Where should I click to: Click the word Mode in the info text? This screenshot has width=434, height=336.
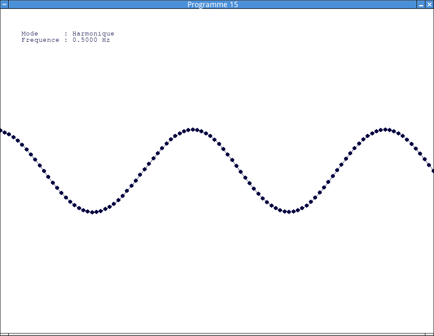30,34
